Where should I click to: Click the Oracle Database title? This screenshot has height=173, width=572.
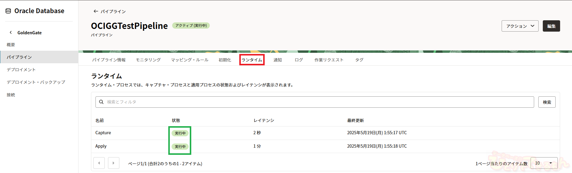coord(39,11)
